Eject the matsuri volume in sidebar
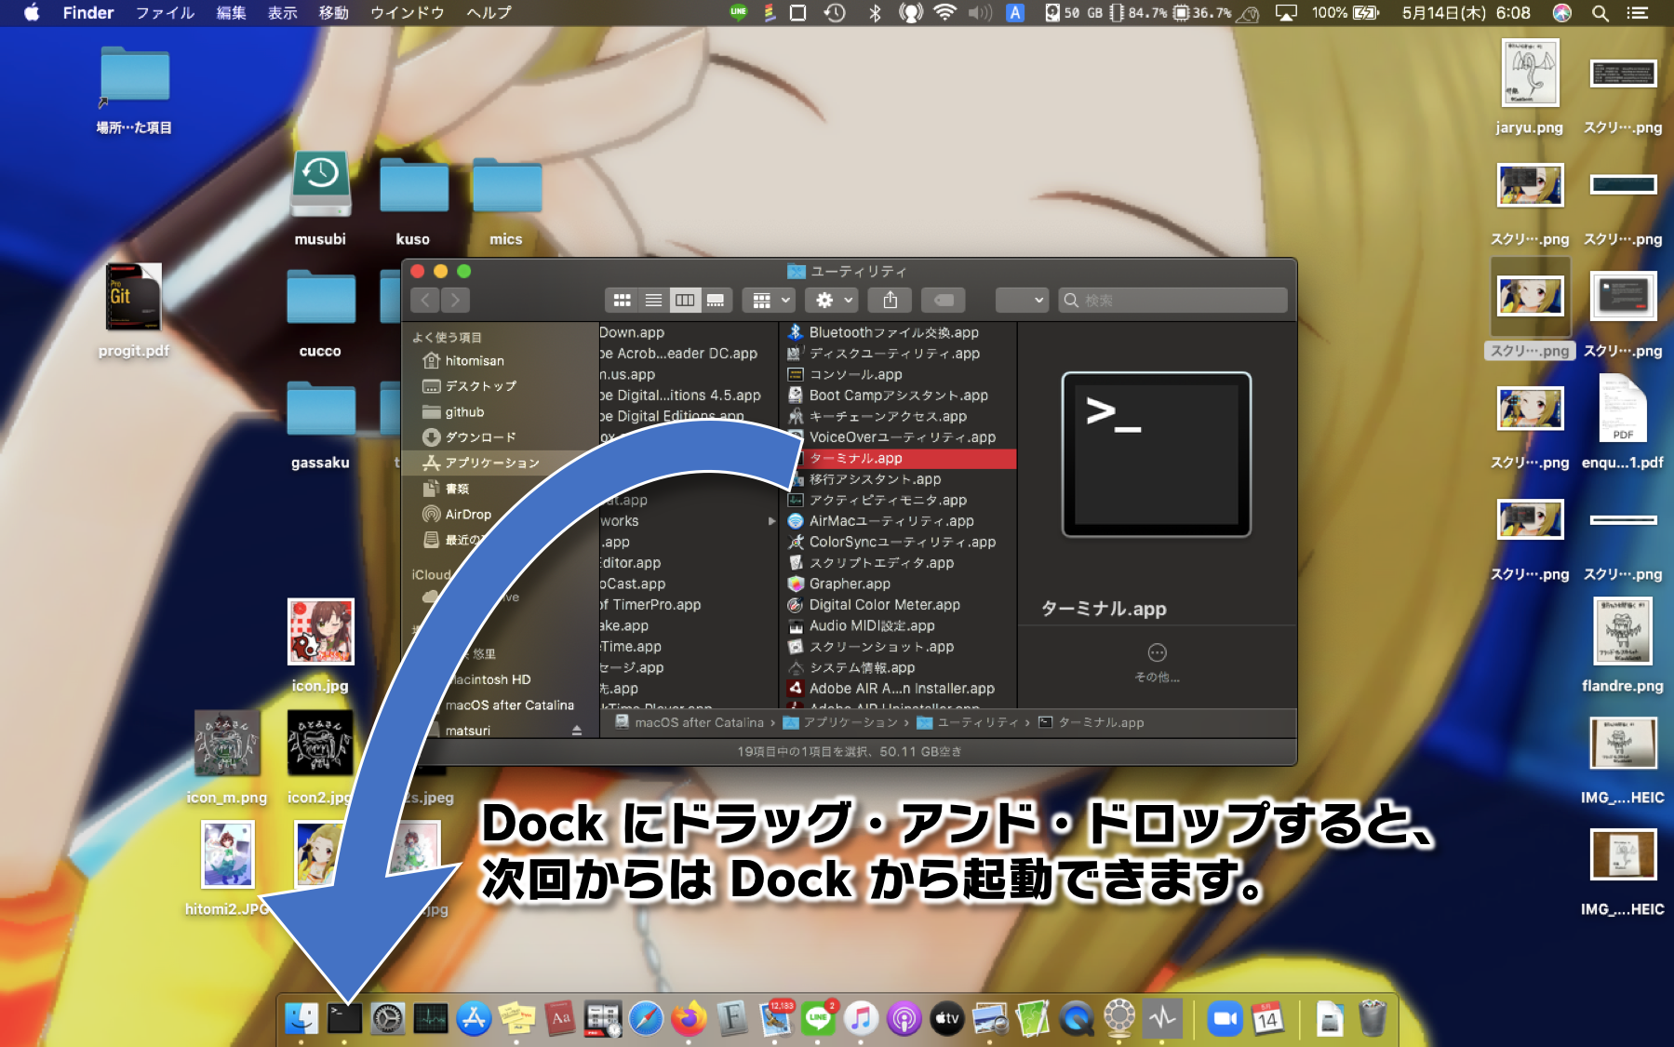This screenshot has height=1047, width=1674. (577, 731)
